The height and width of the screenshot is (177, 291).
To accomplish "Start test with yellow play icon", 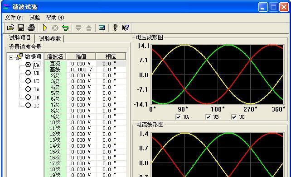I will 45,28.
